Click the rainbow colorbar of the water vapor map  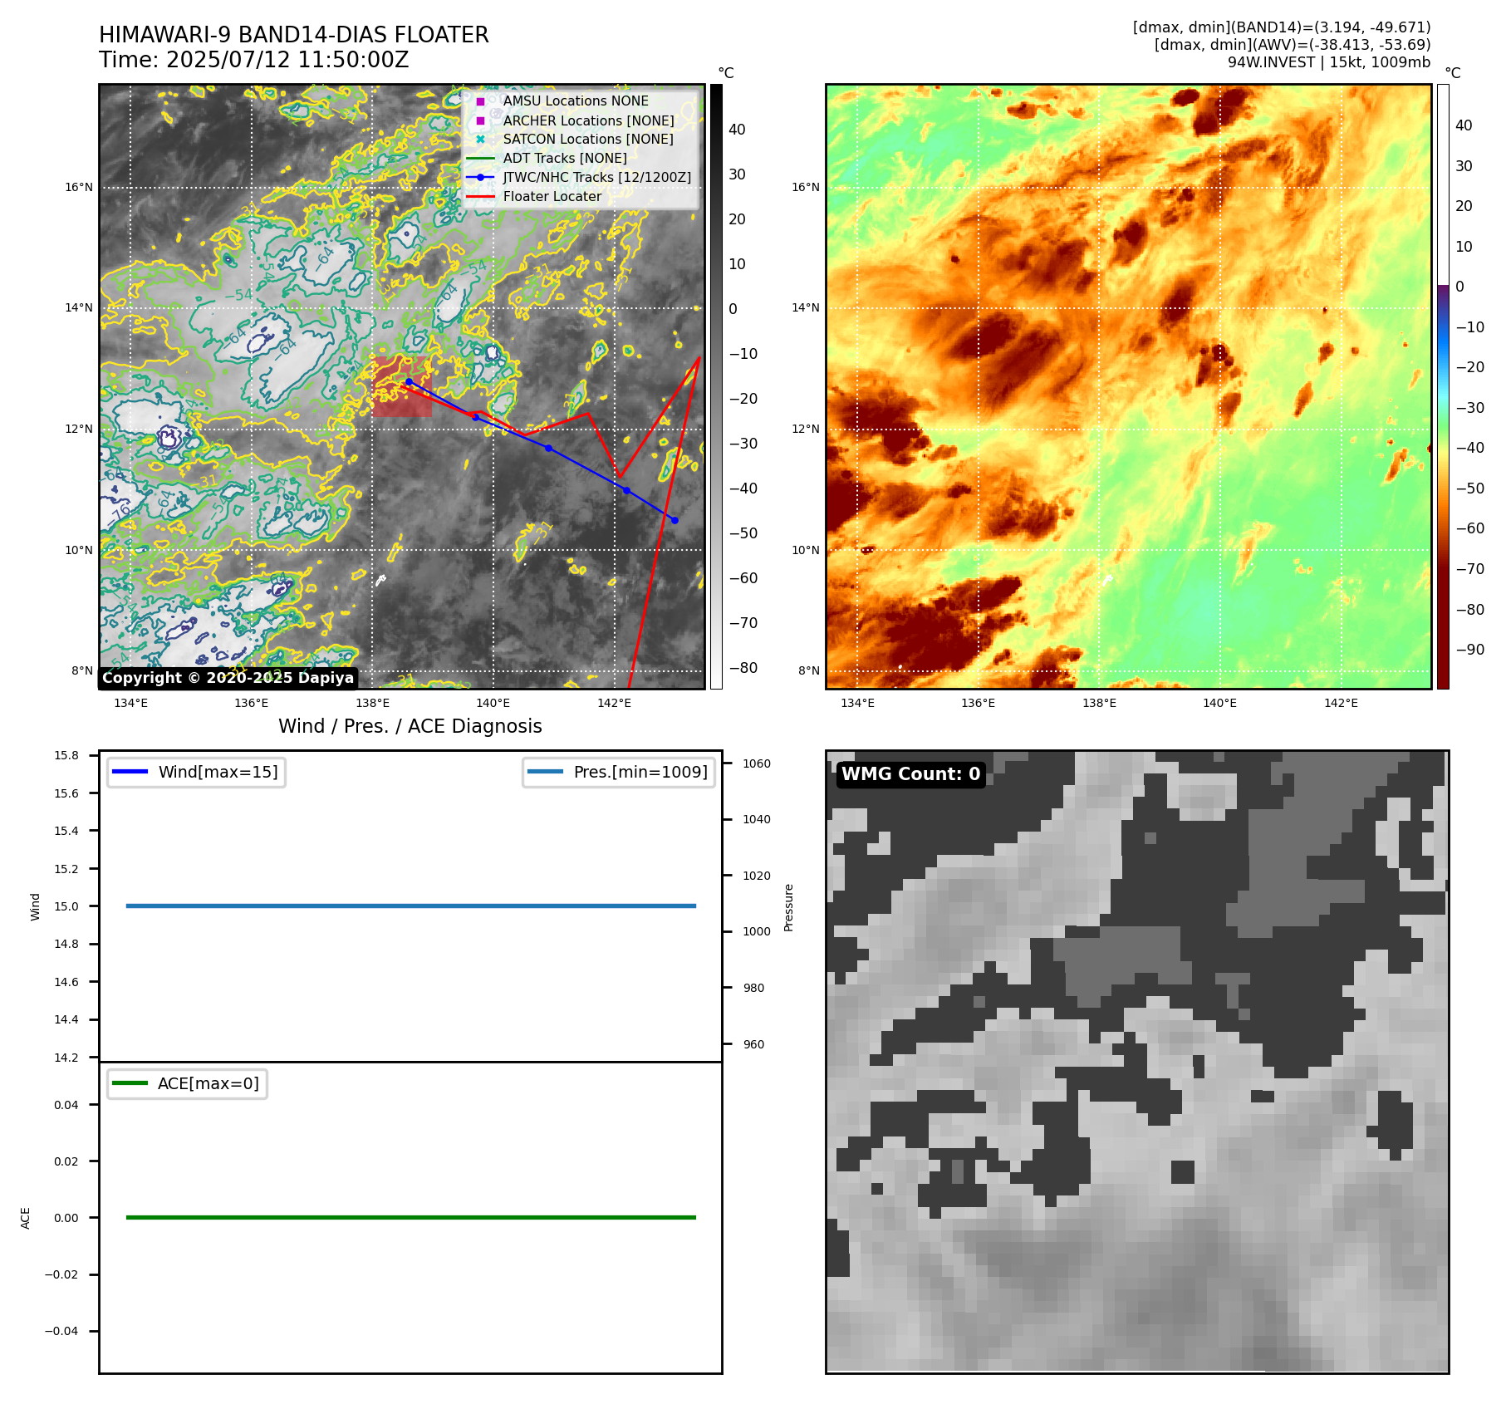pyautogui.click(x=1443, y=386)
